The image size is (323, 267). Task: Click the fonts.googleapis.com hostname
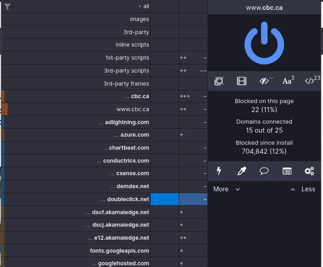tap(120, 251)
